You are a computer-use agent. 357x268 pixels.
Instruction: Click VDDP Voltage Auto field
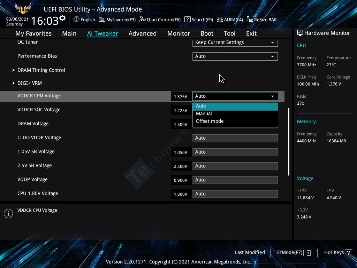coord(235,180)
